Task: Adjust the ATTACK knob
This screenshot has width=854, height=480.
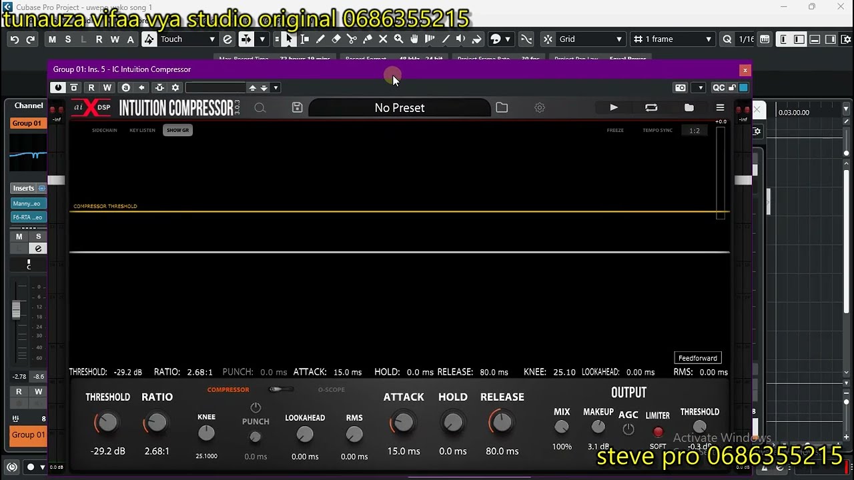Action: coord(403,422)
